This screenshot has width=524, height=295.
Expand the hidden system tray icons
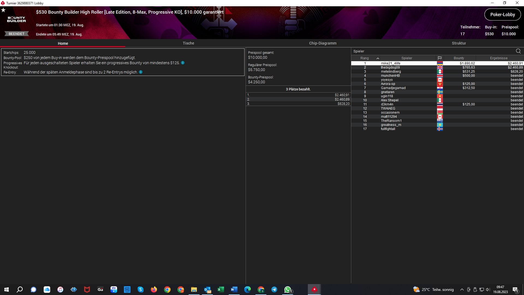462,290
